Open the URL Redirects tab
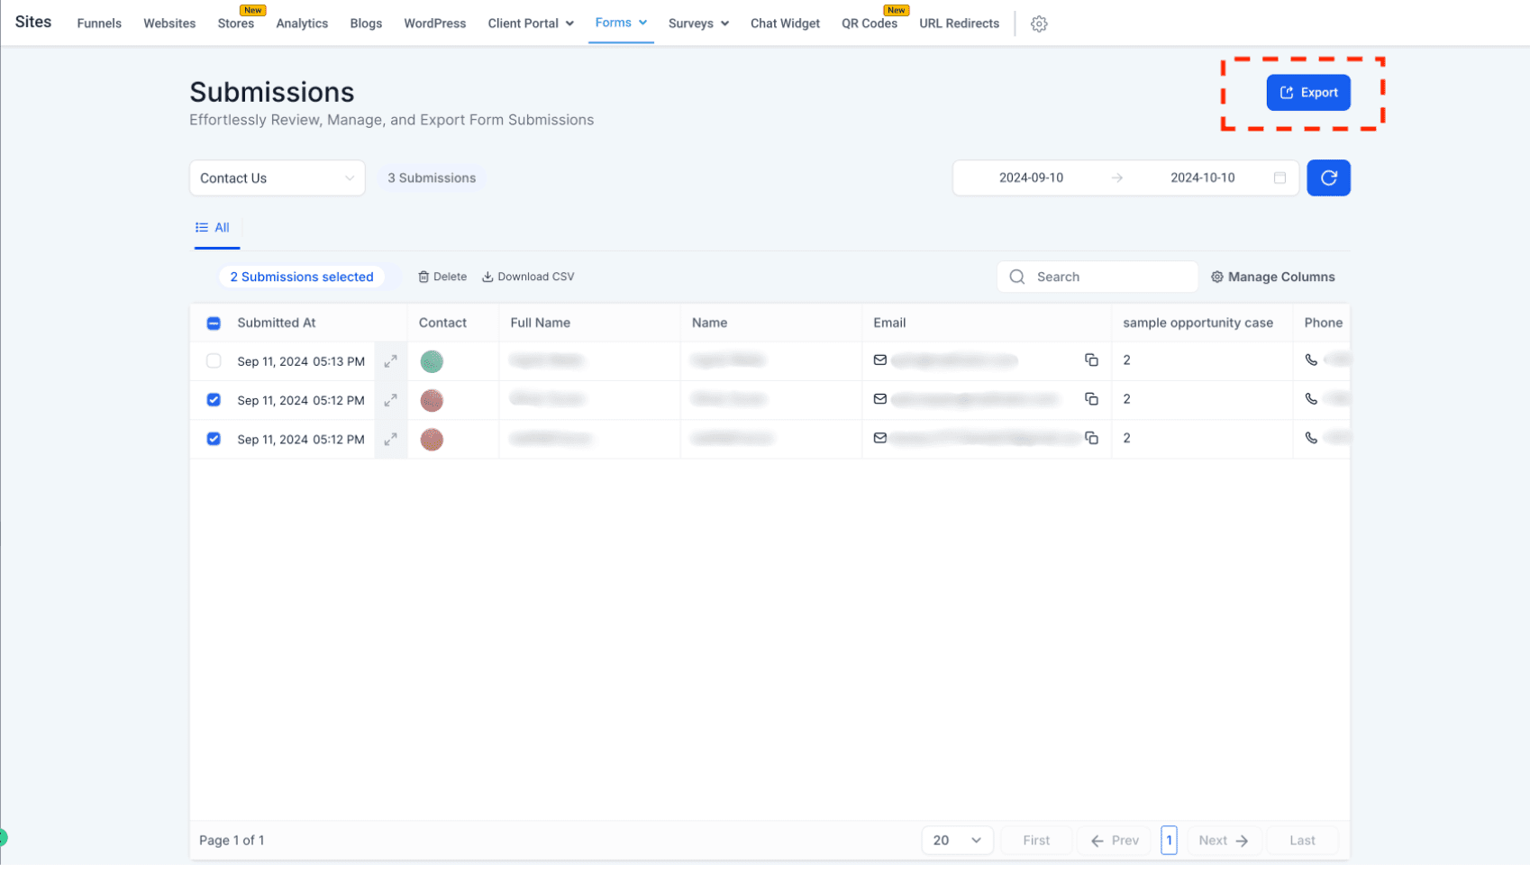This screenshot has height=892, width=1530. 959,23
